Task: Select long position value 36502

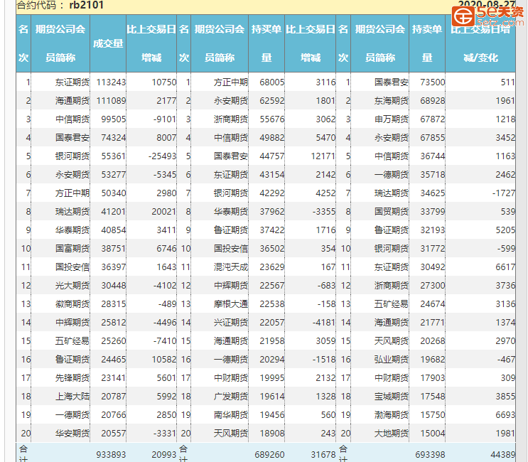Action: [x=271, y=249]
